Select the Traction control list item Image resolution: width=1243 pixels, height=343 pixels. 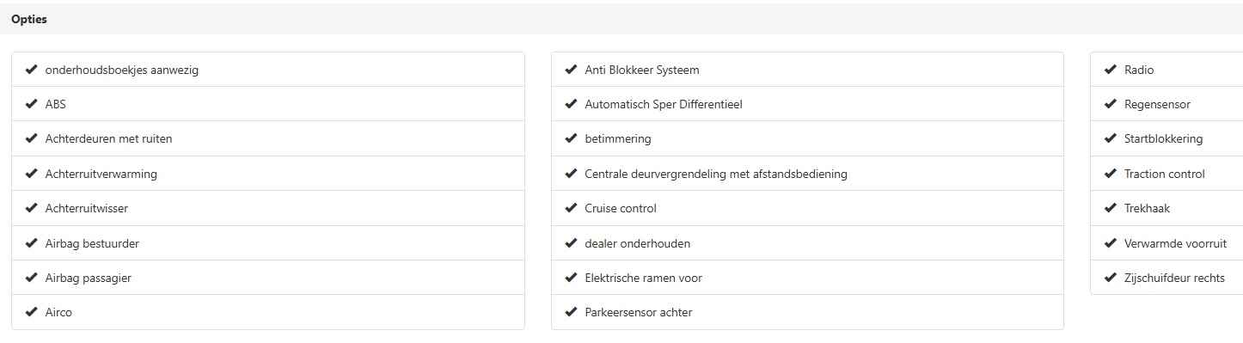pos(1166,174)
